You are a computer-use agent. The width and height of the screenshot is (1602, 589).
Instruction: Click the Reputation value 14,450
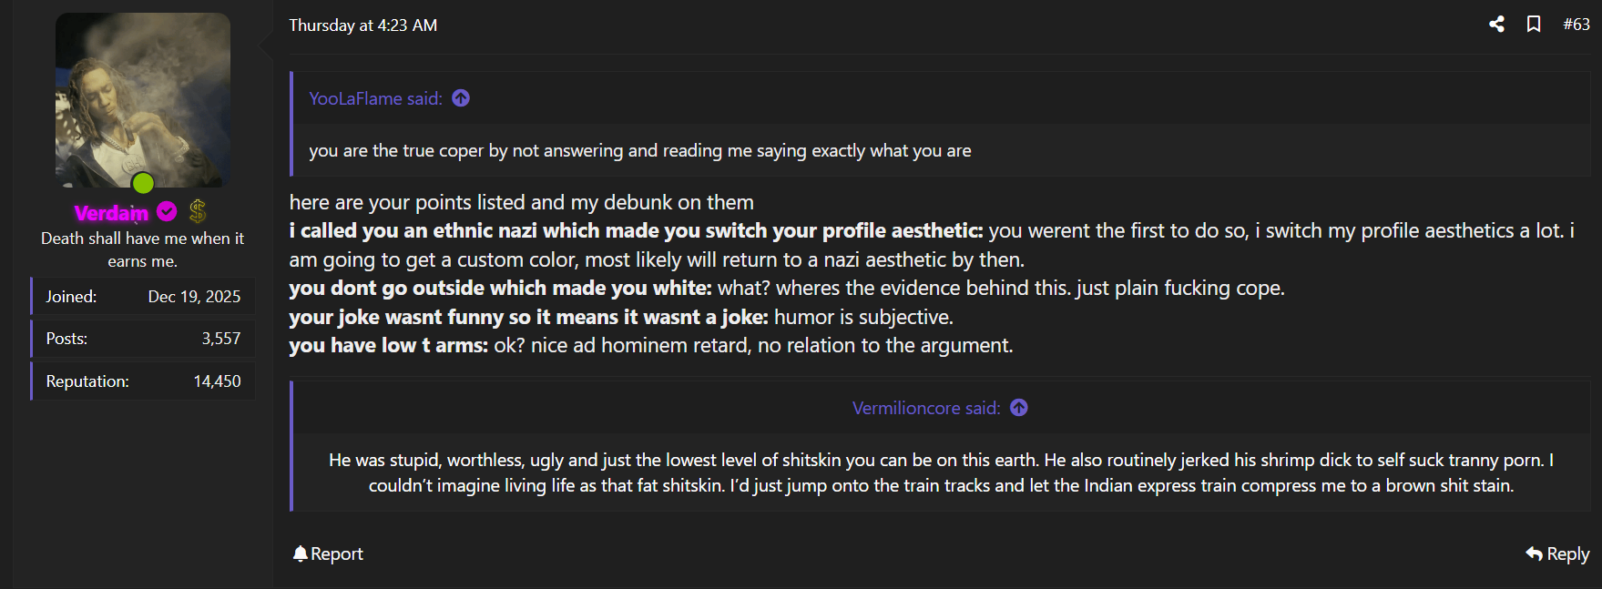(x=217, y=381)
